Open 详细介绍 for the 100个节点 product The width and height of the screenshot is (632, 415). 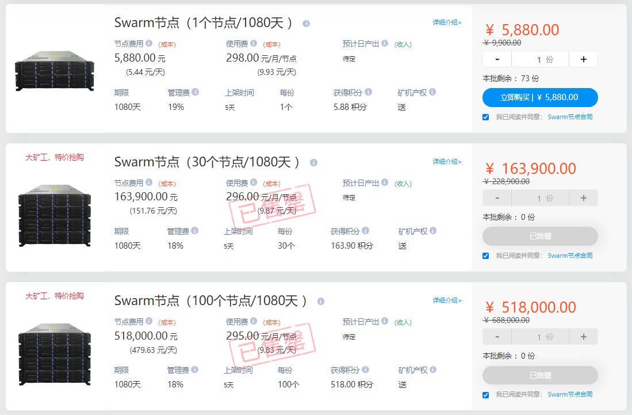[447, 300]
